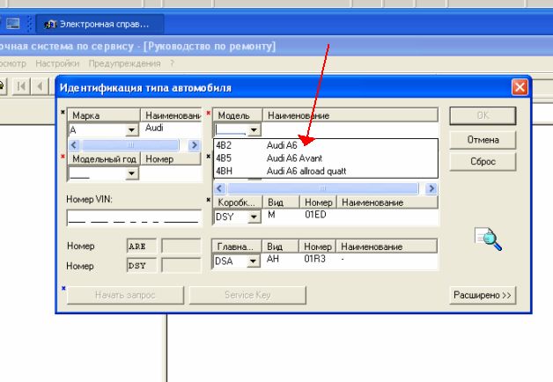
Task: Click the magnifier document search icon
Action: click(x=488, y=239)
